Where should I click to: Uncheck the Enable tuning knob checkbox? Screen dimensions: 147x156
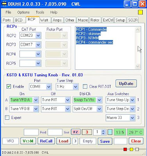coord(9,87)
